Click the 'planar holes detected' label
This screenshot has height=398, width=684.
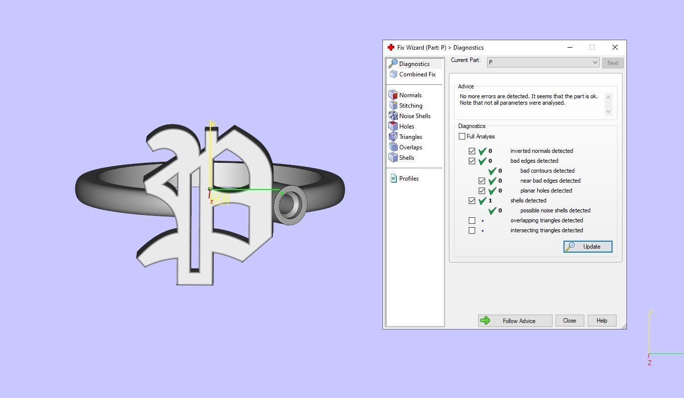[546, 191]
